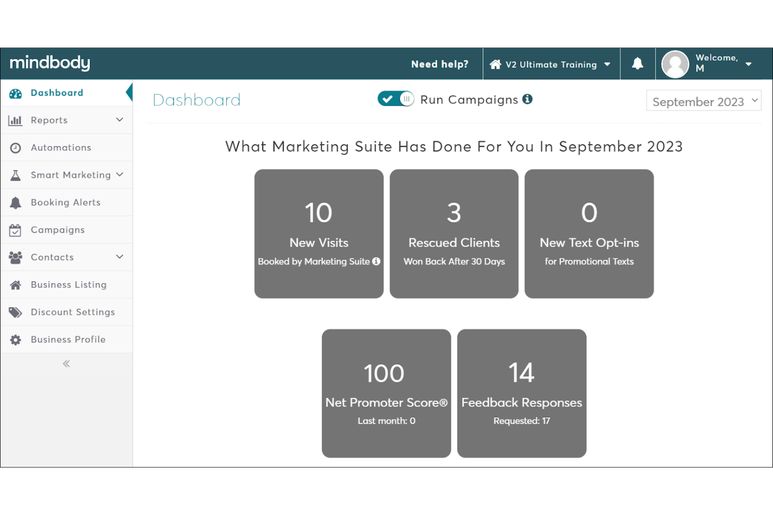Click the Business Profile gear icon

[x=16, y=340]
